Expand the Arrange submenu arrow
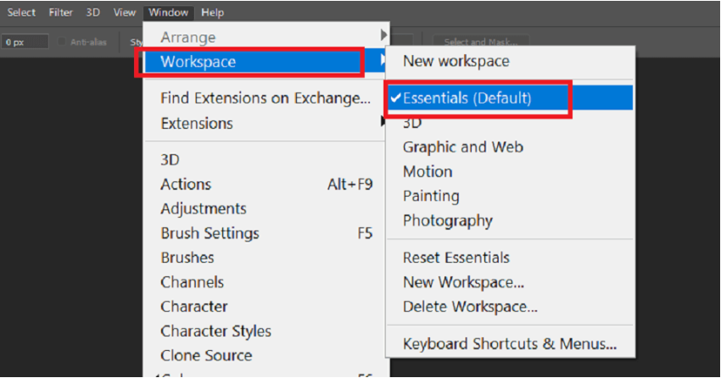The image size is (721, 378). coord(383,36)
